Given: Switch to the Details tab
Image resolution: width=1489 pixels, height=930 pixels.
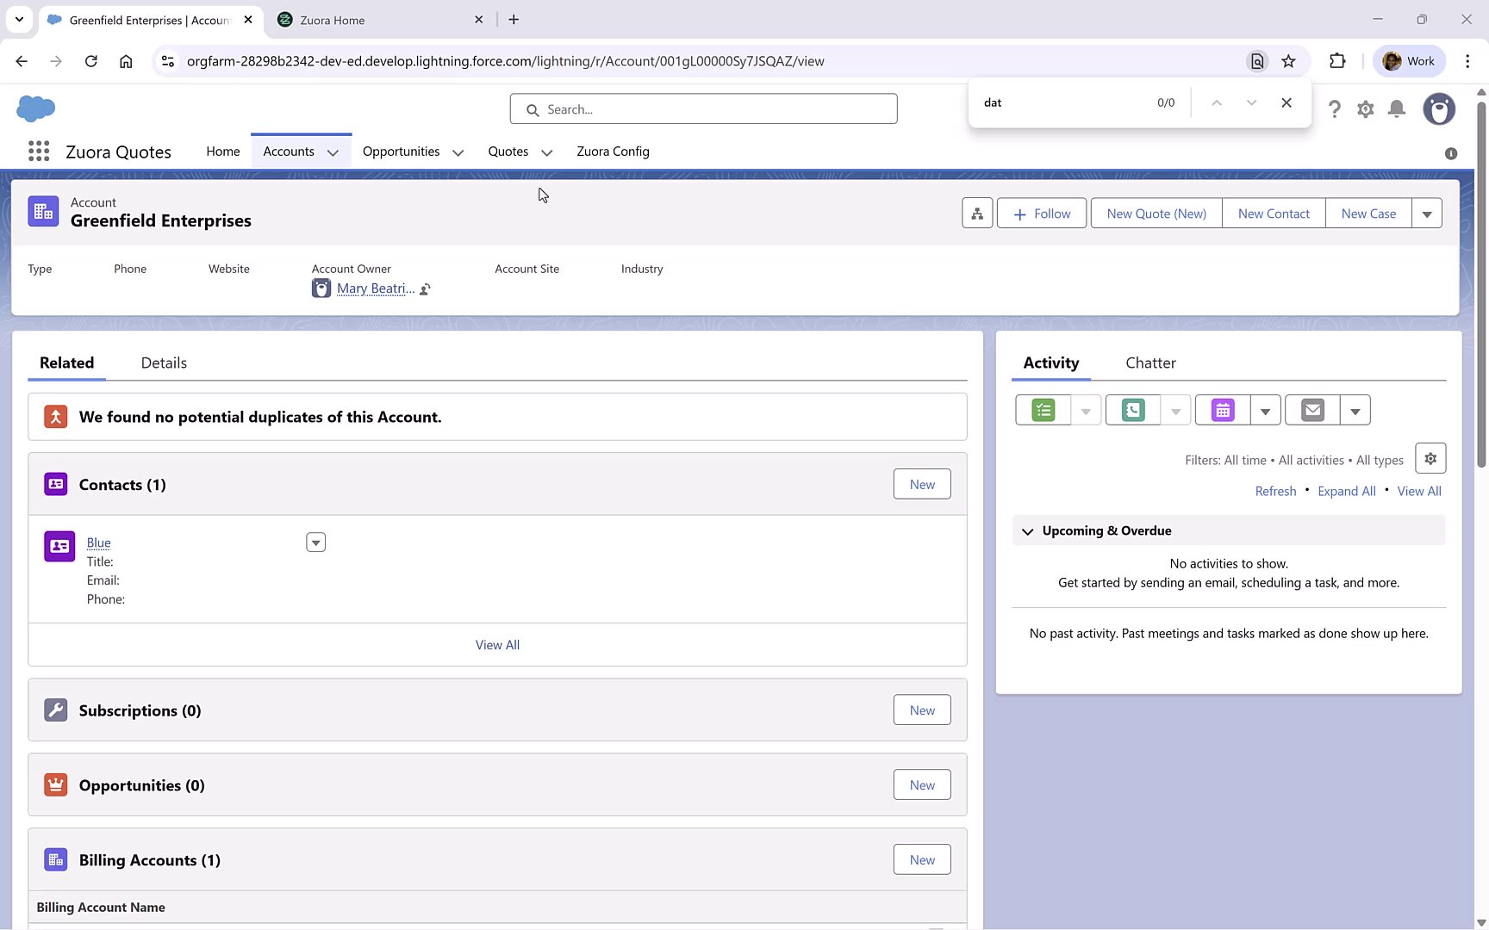Looking at the screenshot, I should tap(163, 363).
